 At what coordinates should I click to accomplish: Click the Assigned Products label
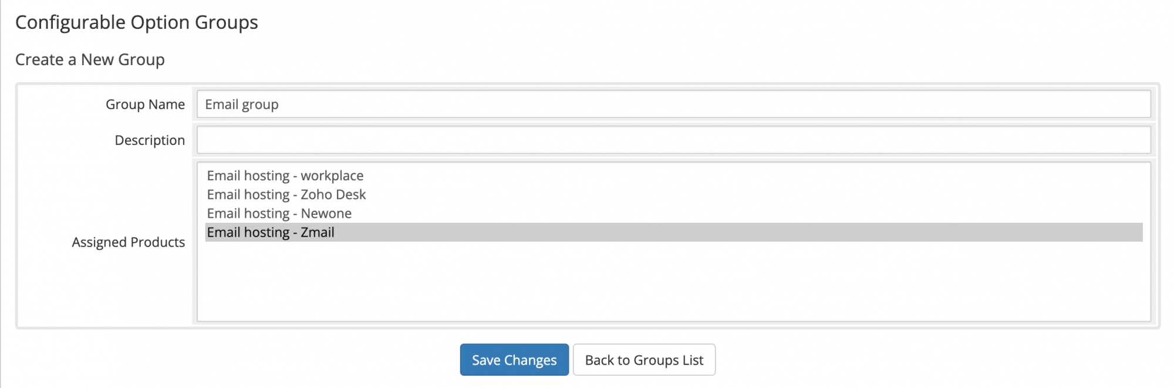tap(128, 242)
